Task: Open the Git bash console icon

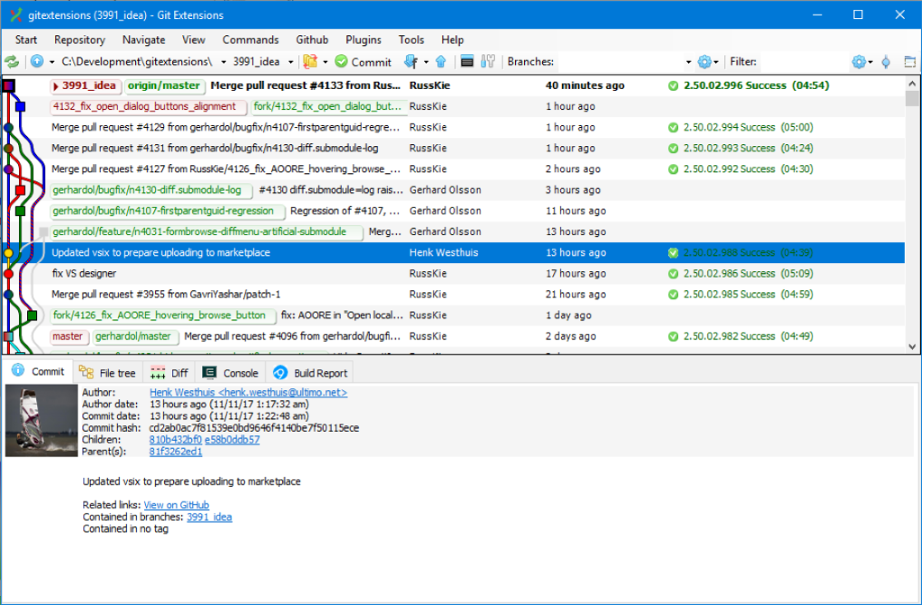Action: click(x=467, y=62)
